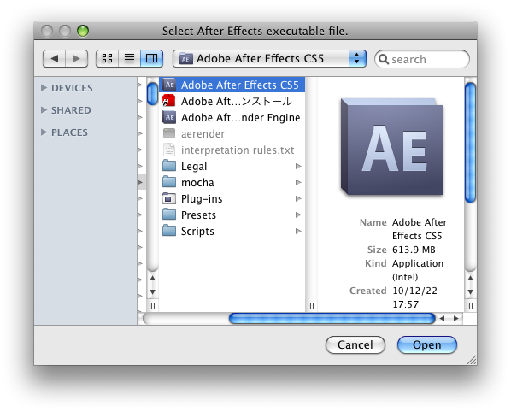Click the preview pane scroll down arrow
Image resolution: width=511 pixels, height=412 pixels.
click(x=470, y=291)
